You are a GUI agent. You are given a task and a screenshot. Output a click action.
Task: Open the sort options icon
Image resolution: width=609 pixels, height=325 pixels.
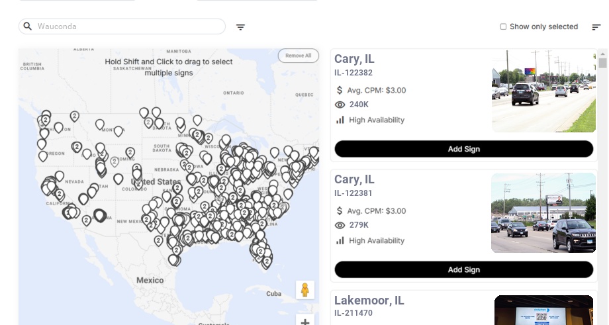(596, 27)
